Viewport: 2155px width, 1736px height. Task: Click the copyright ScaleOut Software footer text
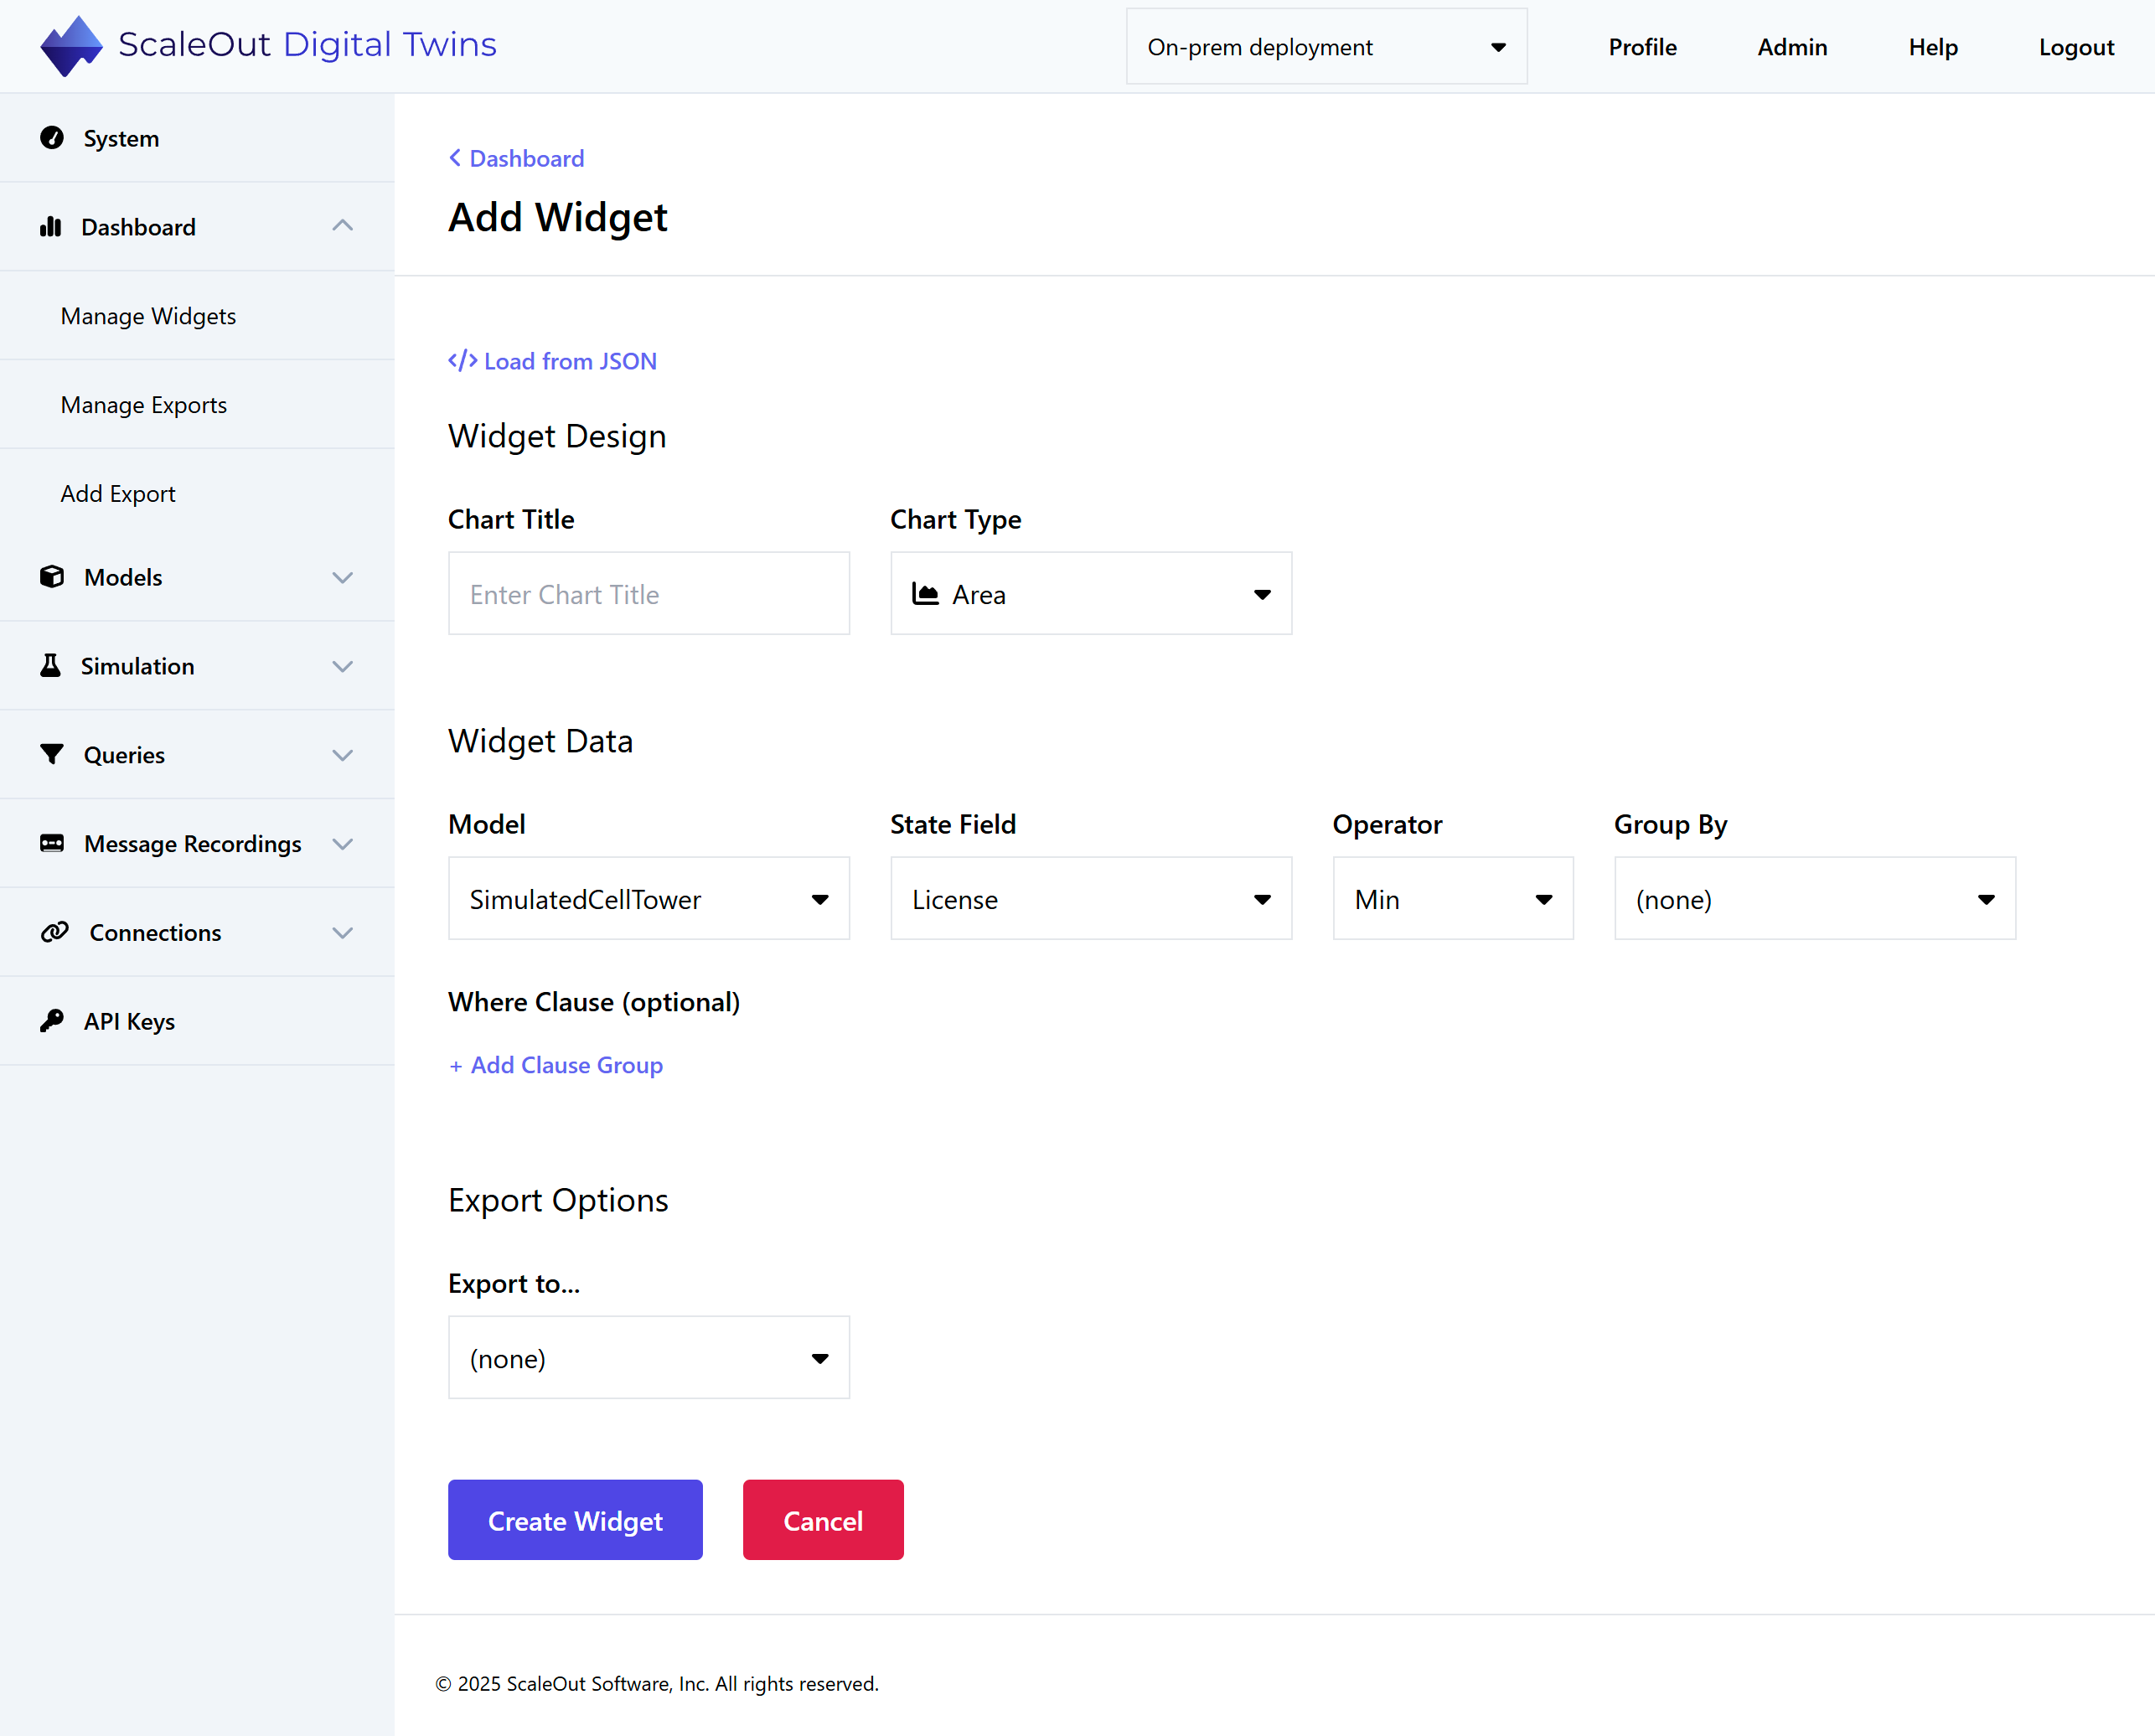tap(657, 1684)
